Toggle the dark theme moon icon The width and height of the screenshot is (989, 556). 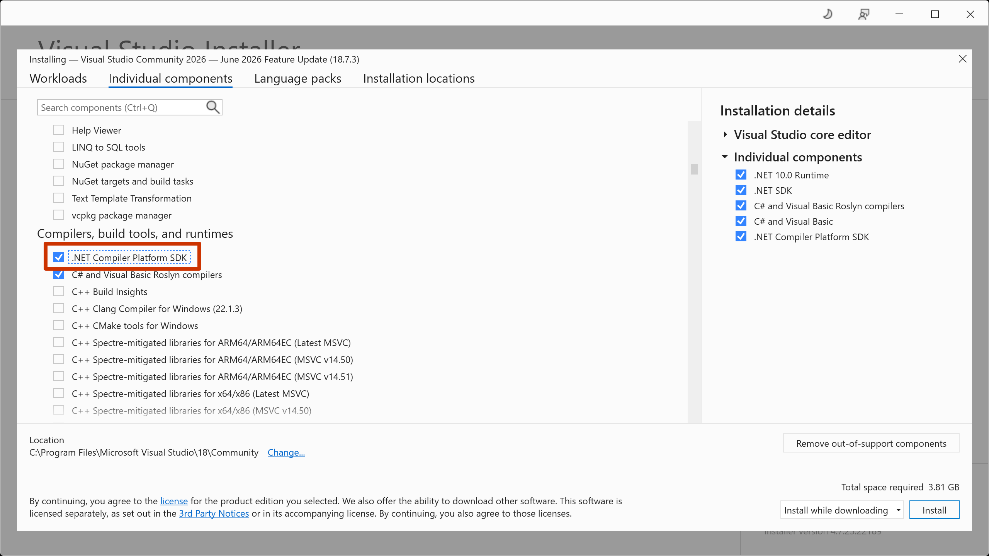(x=828, y=14)
